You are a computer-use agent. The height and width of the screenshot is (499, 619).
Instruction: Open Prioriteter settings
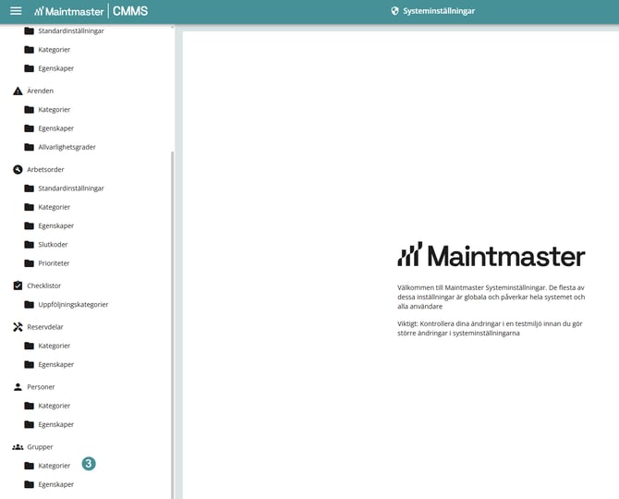[x=55, y=263]
